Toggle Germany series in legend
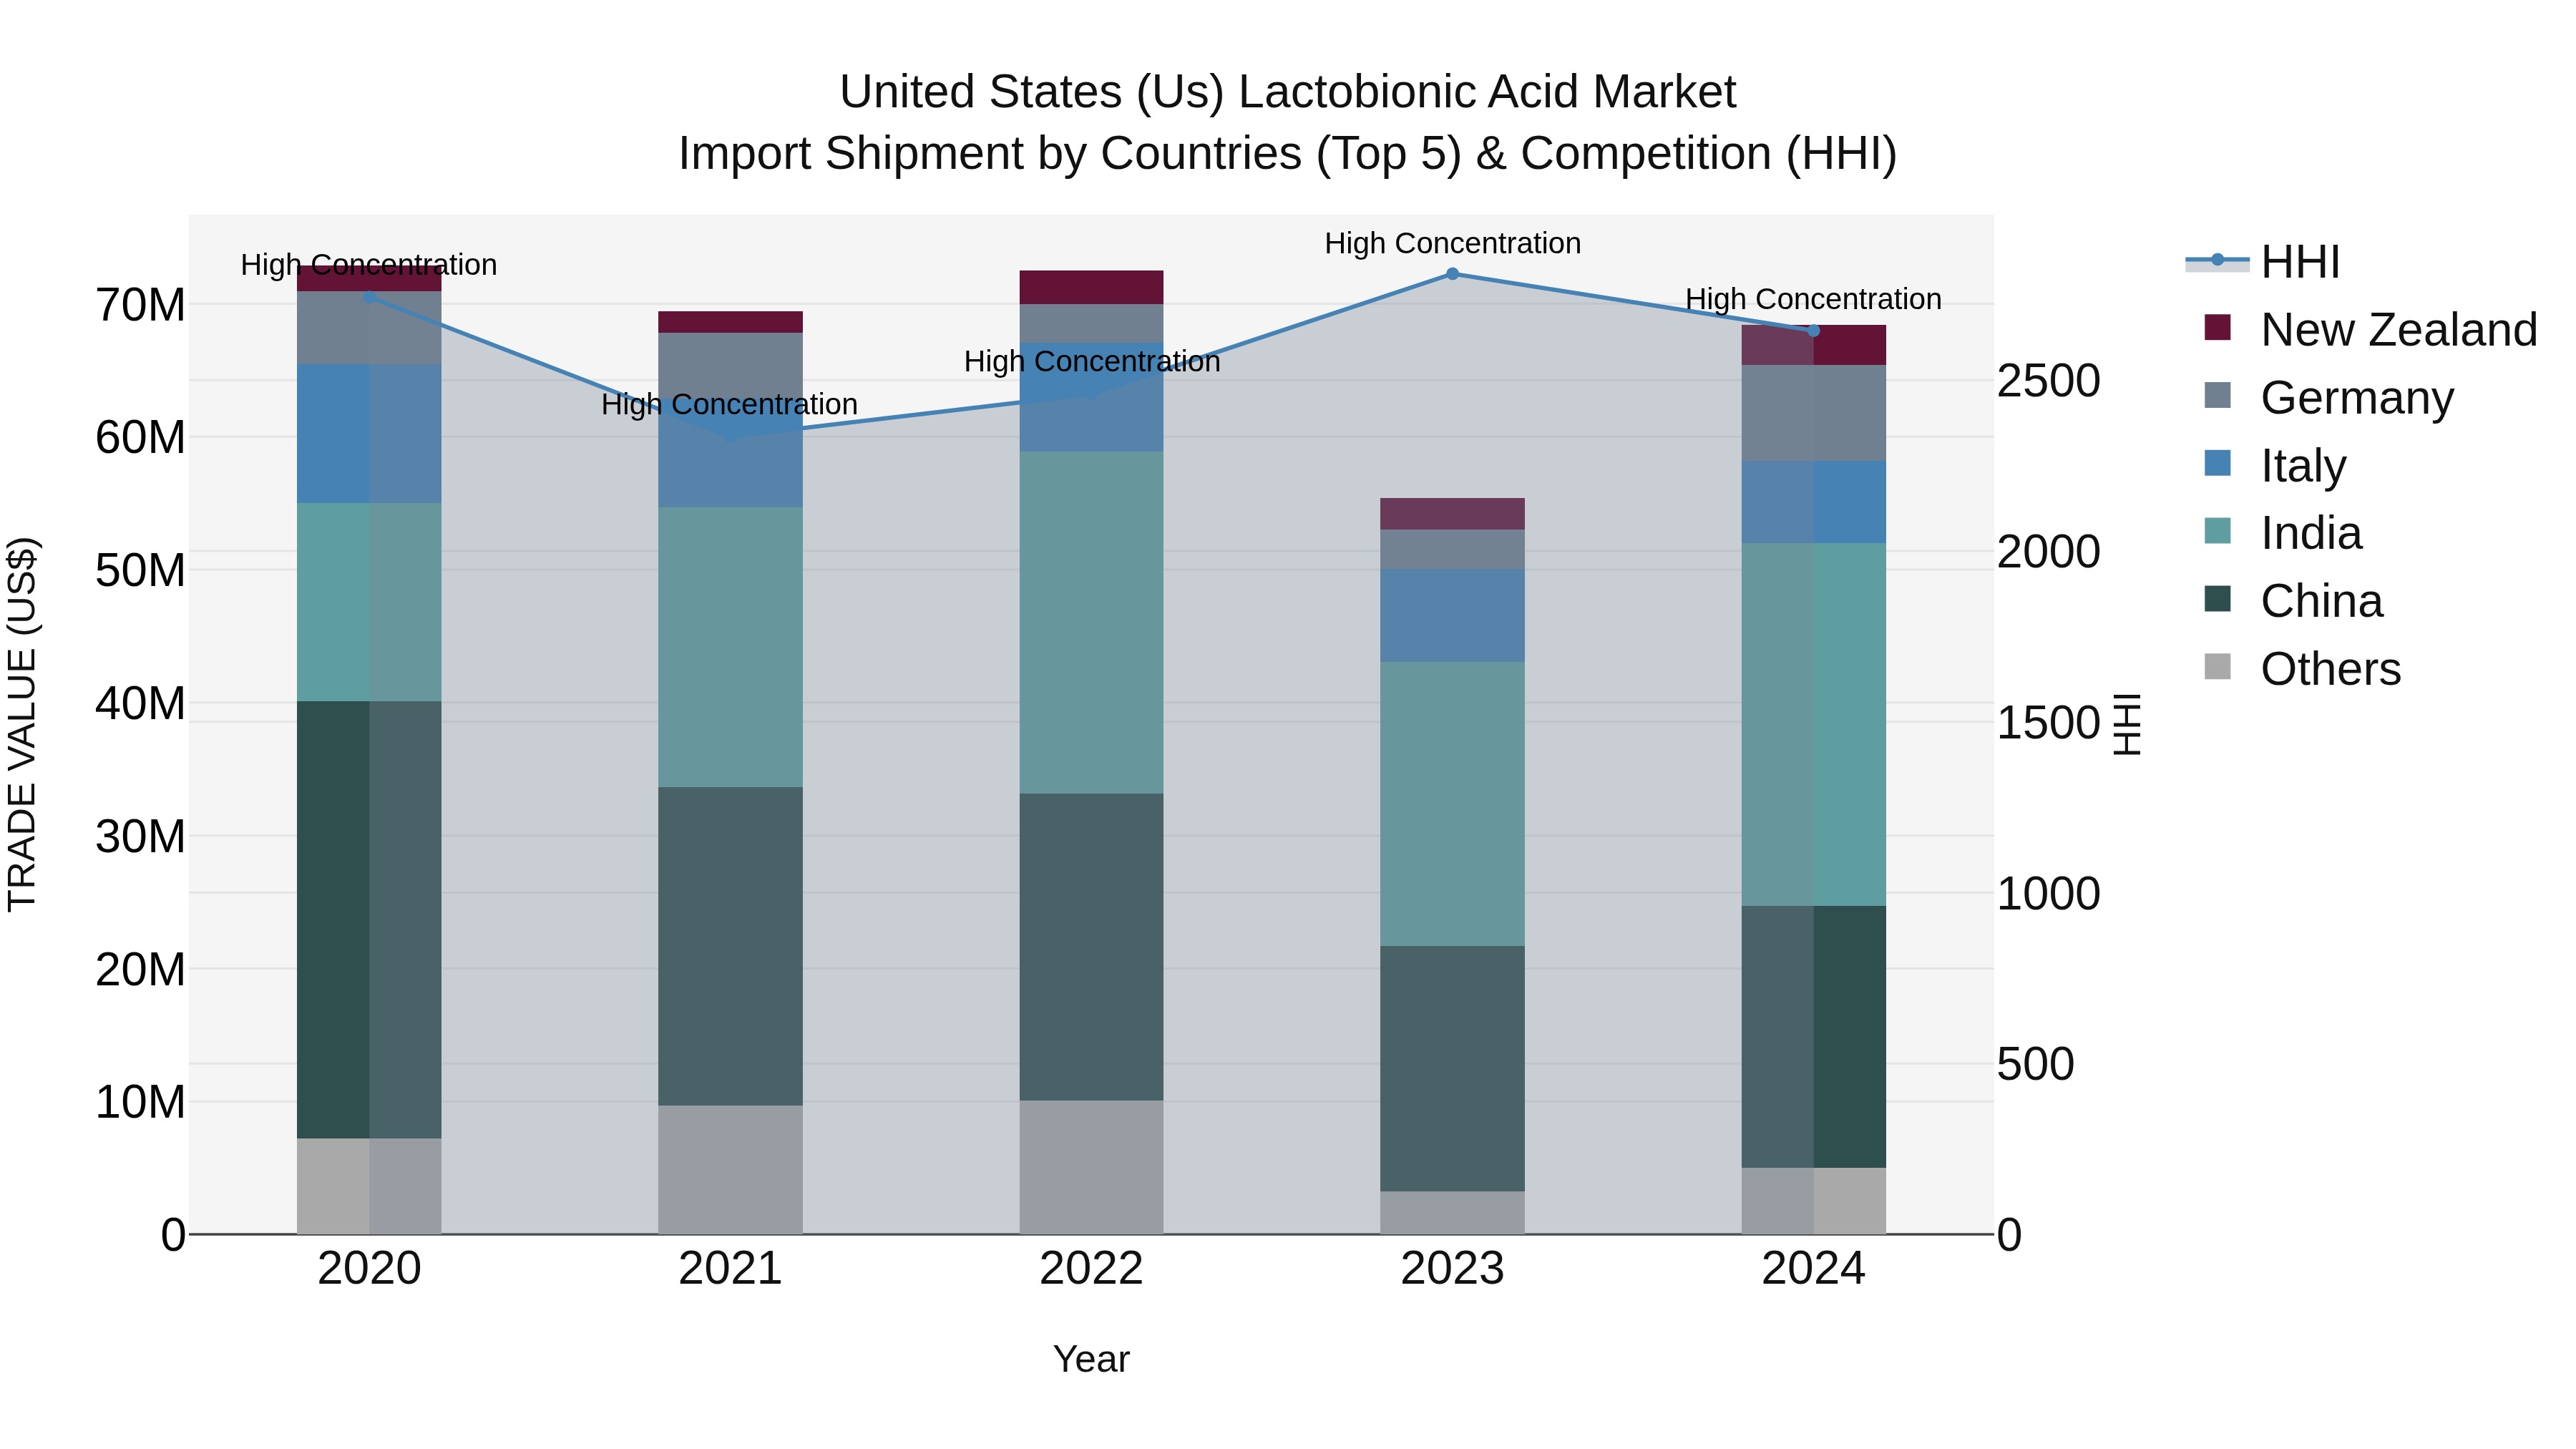2576x1449 pixels. point(2328,397)
